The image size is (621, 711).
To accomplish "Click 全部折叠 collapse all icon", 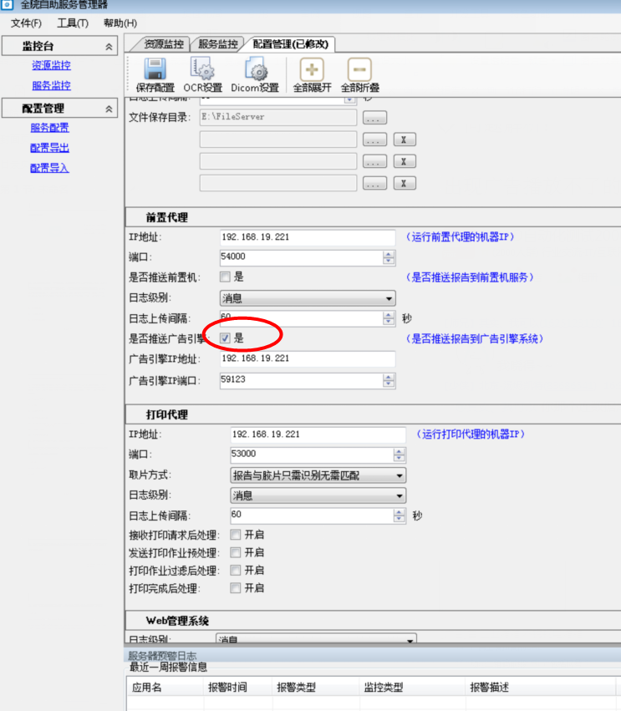I will tap(359, 70).
